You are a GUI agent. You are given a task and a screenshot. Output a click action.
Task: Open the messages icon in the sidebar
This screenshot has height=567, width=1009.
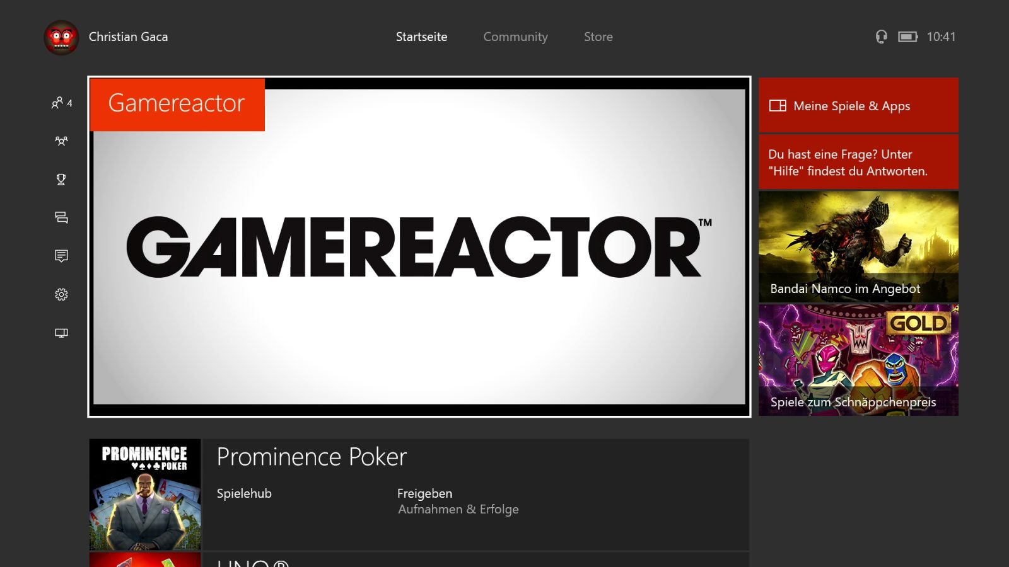61,218
